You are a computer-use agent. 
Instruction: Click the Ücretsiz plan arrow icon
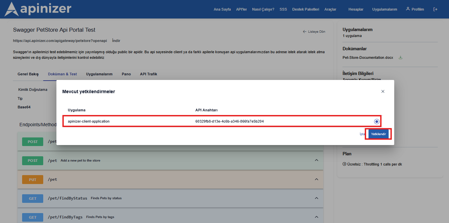[344, 164]
